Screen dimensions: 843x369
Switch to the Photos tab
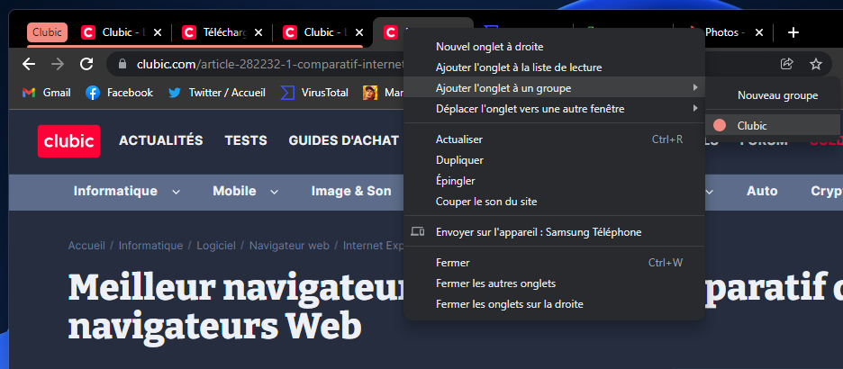[x=724, y=32]
